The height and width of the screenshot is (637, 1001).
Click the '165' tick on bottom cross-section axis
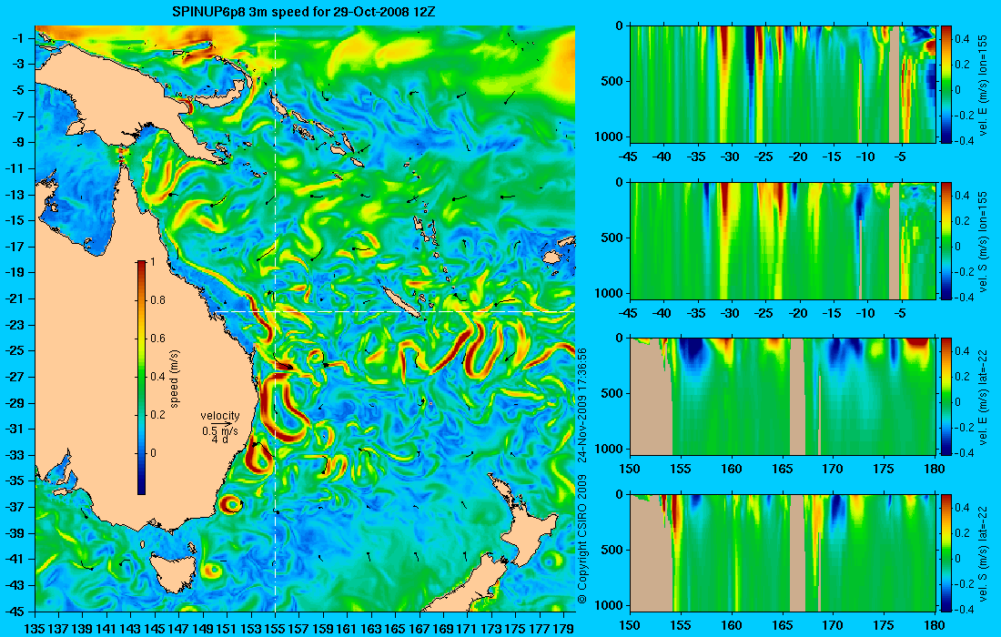tap(782, 625)
